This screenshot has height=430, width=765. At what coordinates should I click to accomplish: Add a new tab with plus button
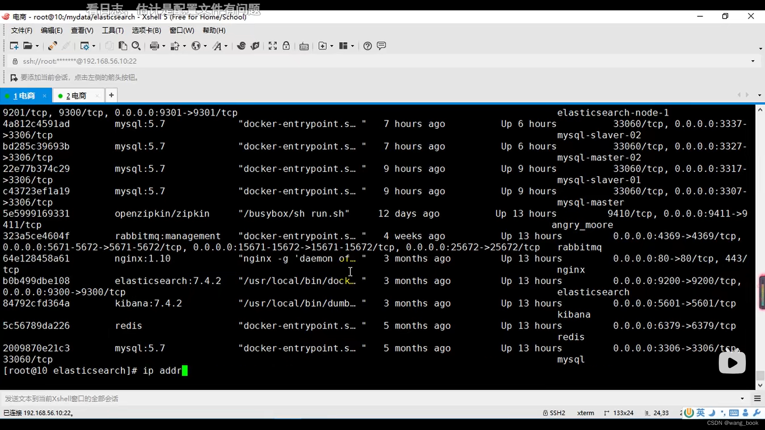[x=111, y=95]
